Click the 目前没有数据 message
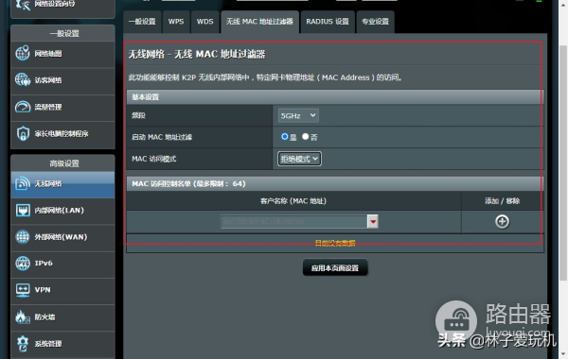Image resolution: width=568 pixels, height=359 pixels. point(335,243)
